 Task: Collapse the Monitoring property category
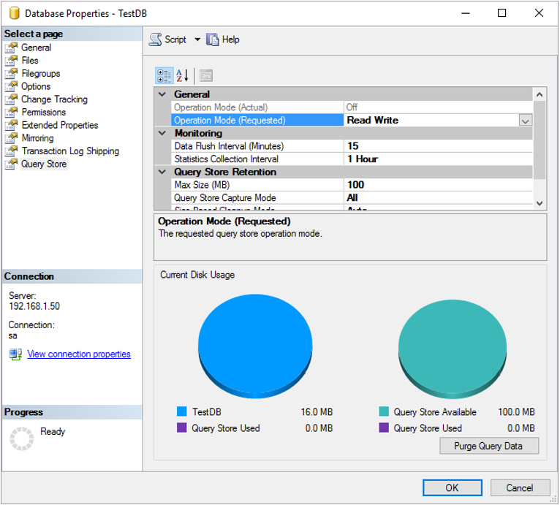click(x=162, y=134)
